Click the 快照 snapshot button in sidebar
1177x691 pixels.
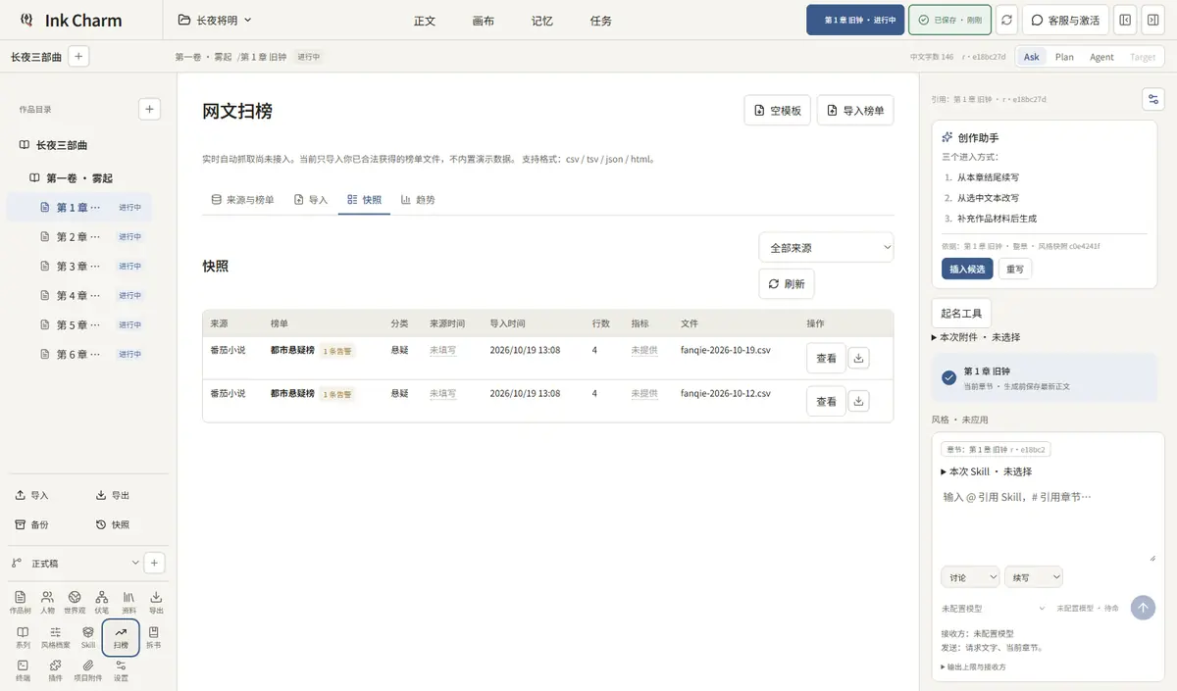(x=113, y=524)
